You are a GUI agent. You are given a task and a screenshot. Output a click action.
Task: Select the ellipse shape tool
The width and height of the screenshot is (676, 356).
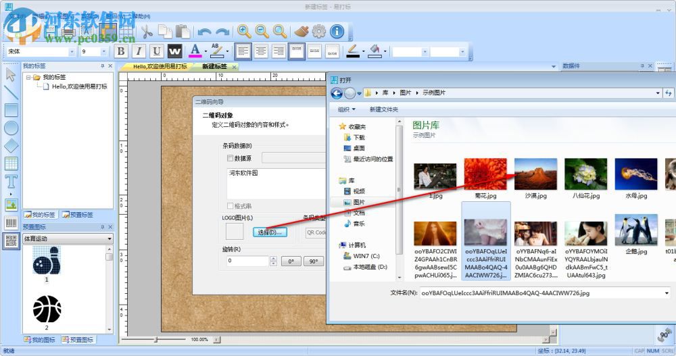pos(11,128)
